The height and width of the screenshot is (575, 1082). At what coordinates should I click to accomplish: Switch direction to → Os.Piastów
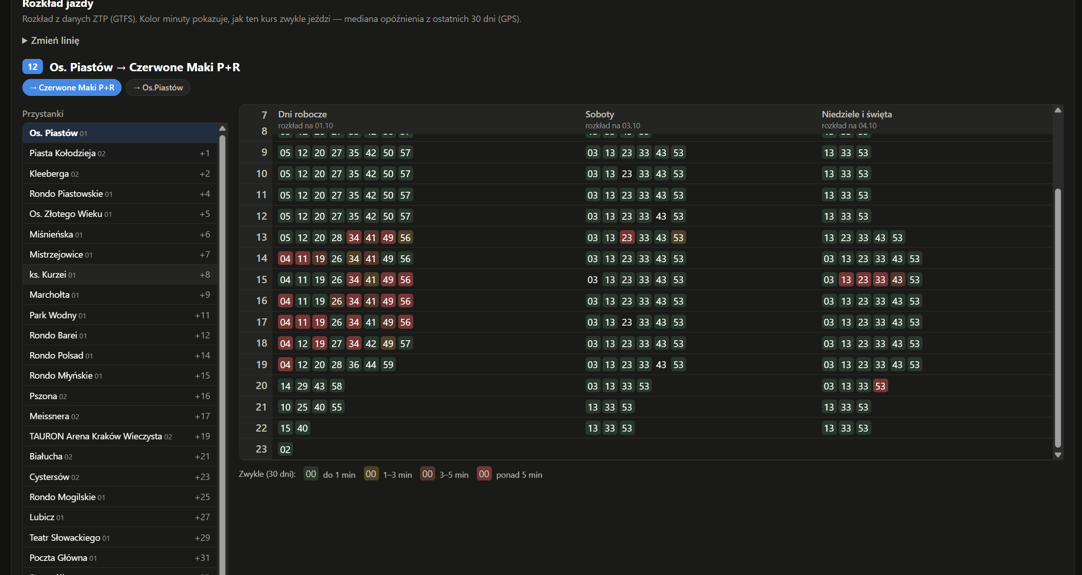tap(158, 88)
